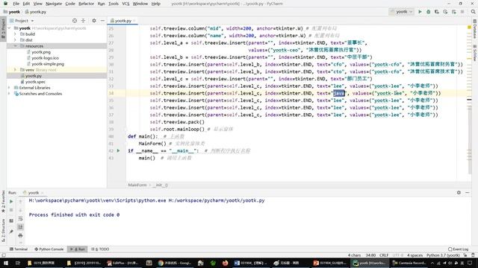This screenshot has width=478, height=268.
Task: Start debugging with the bug icon
Action: pos(428,12)
